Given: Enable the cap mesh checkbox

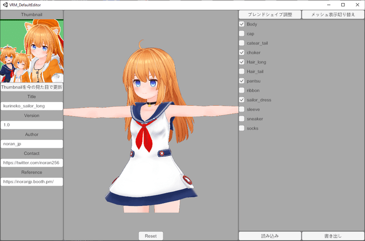Looking at the screenshot, I should pos(242,33).
